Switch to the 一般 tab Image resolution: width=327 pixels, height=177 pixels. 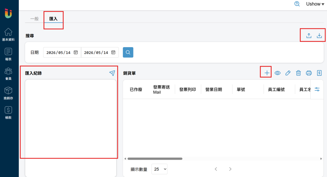34,19
